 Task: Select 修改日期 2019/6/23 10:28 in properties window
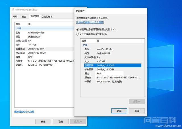(x=45, y=53)
